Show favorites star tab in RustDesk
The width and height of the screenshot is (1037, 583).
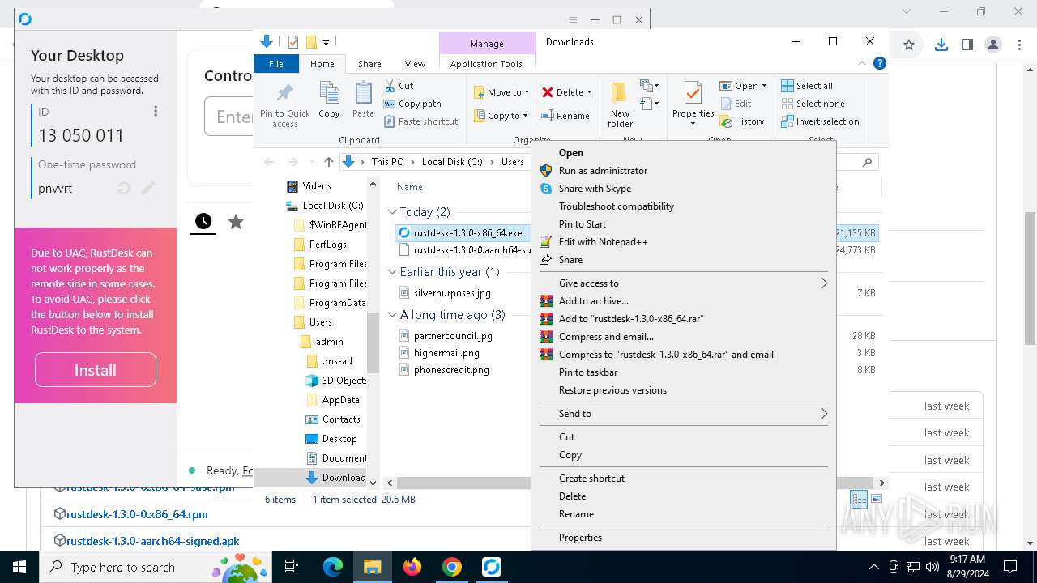tap(236, 221)
